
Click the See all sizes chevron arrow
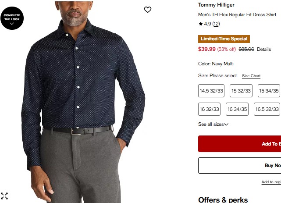click(226, 125)
